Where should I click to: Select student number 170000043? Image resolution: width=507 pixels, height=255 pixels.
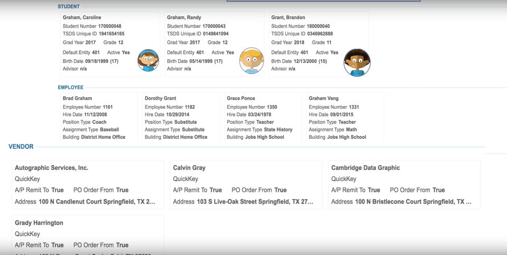(214, 26)
